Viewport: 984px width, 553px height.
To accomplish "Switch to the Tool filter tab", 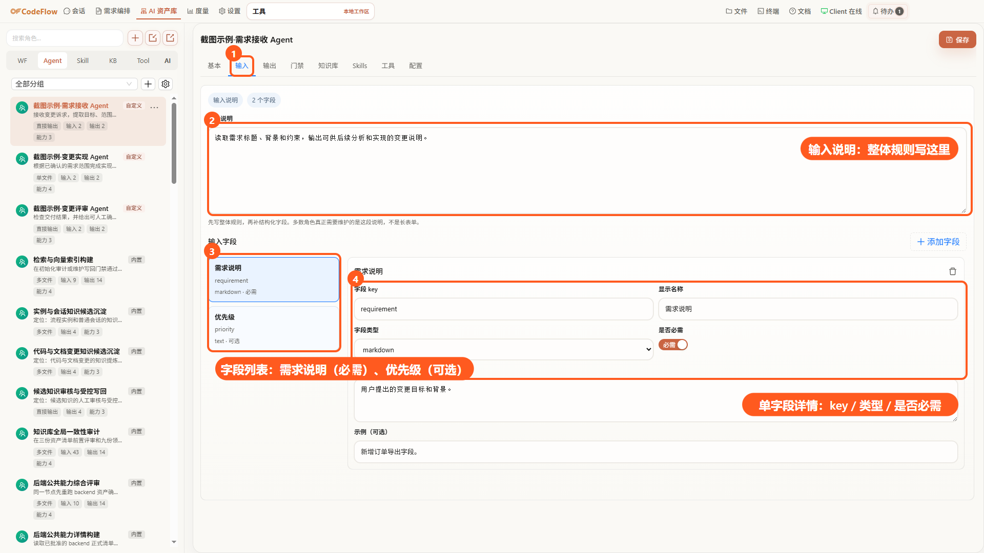I will click(143, 60).
